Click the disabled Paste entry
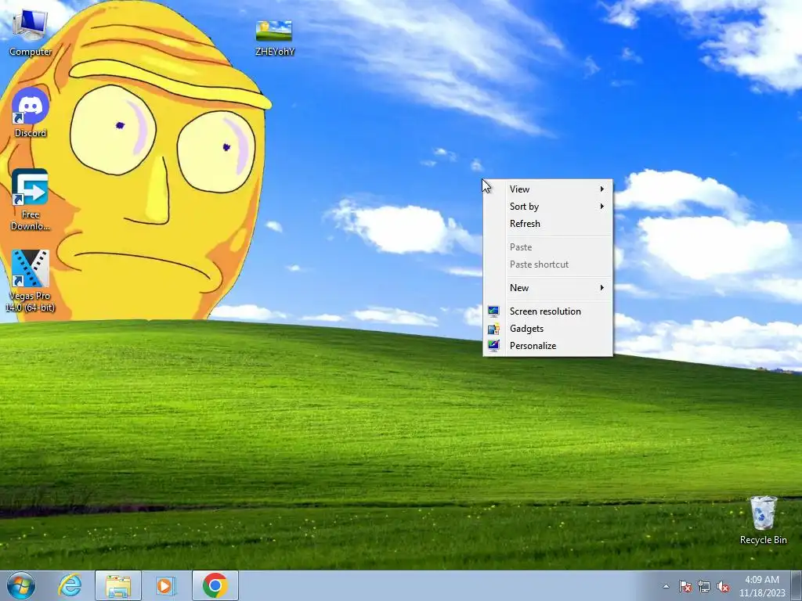This screenshot has width=802, height=601. [x=547, y=247]
